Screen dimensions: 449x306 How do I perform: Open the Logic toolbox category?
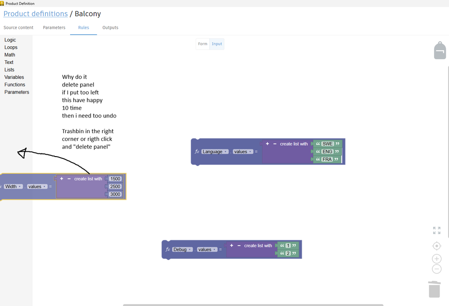(10, 40)
